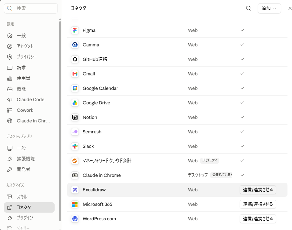Click the GitHub連携 name text
Viewport: 292px width, 230px height.
95,59
